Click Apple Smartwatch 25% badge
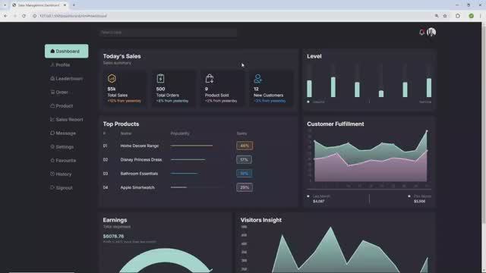Screen dimensions: 486x273 [x=245, y=187]
